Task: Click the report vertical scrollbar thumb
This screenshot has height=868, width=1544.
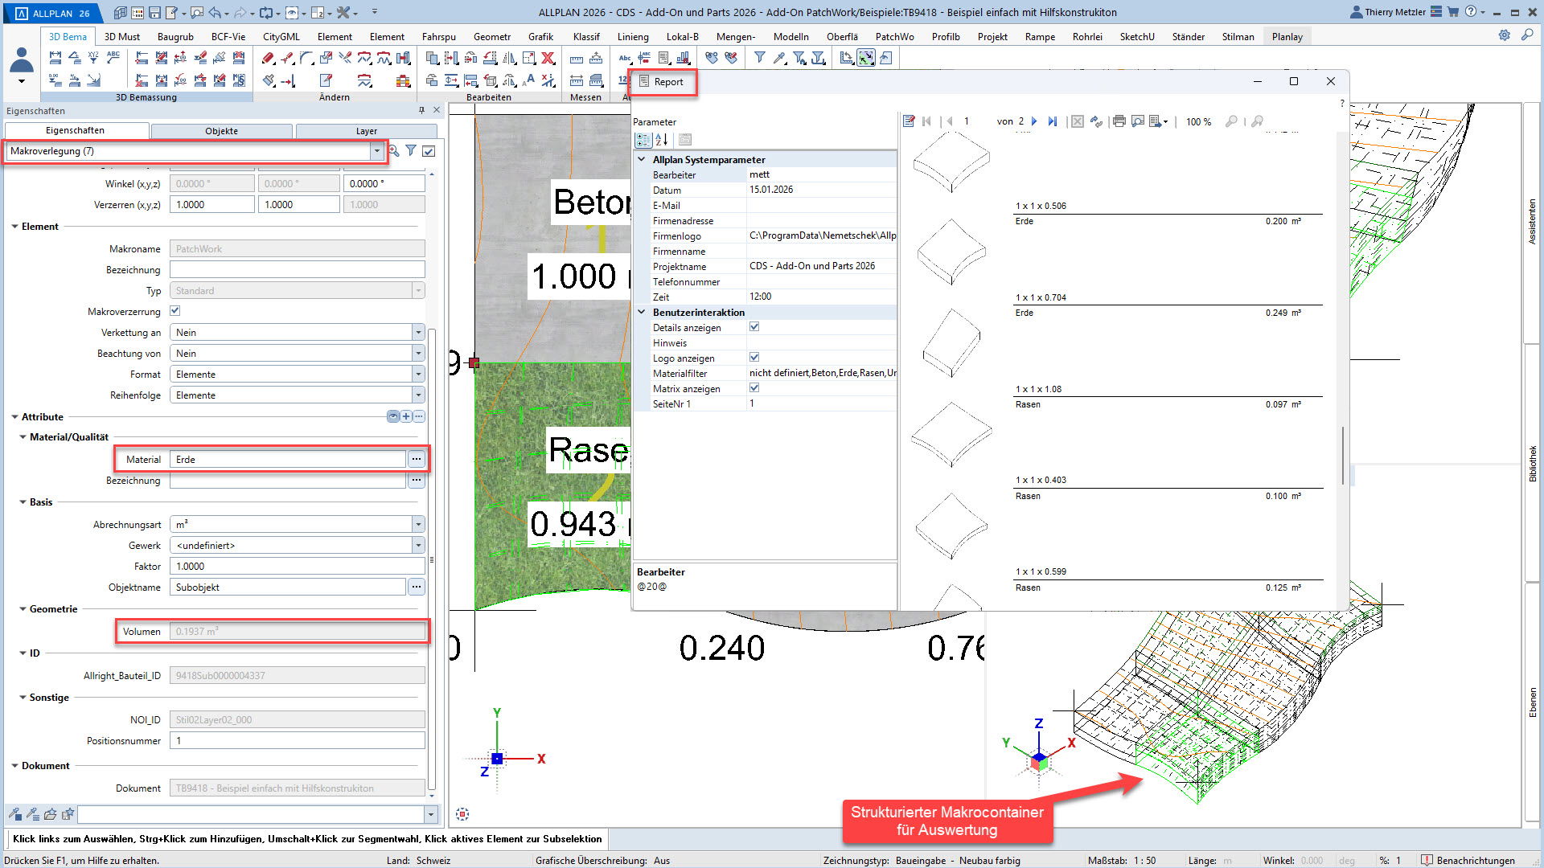Action: 1342,454
